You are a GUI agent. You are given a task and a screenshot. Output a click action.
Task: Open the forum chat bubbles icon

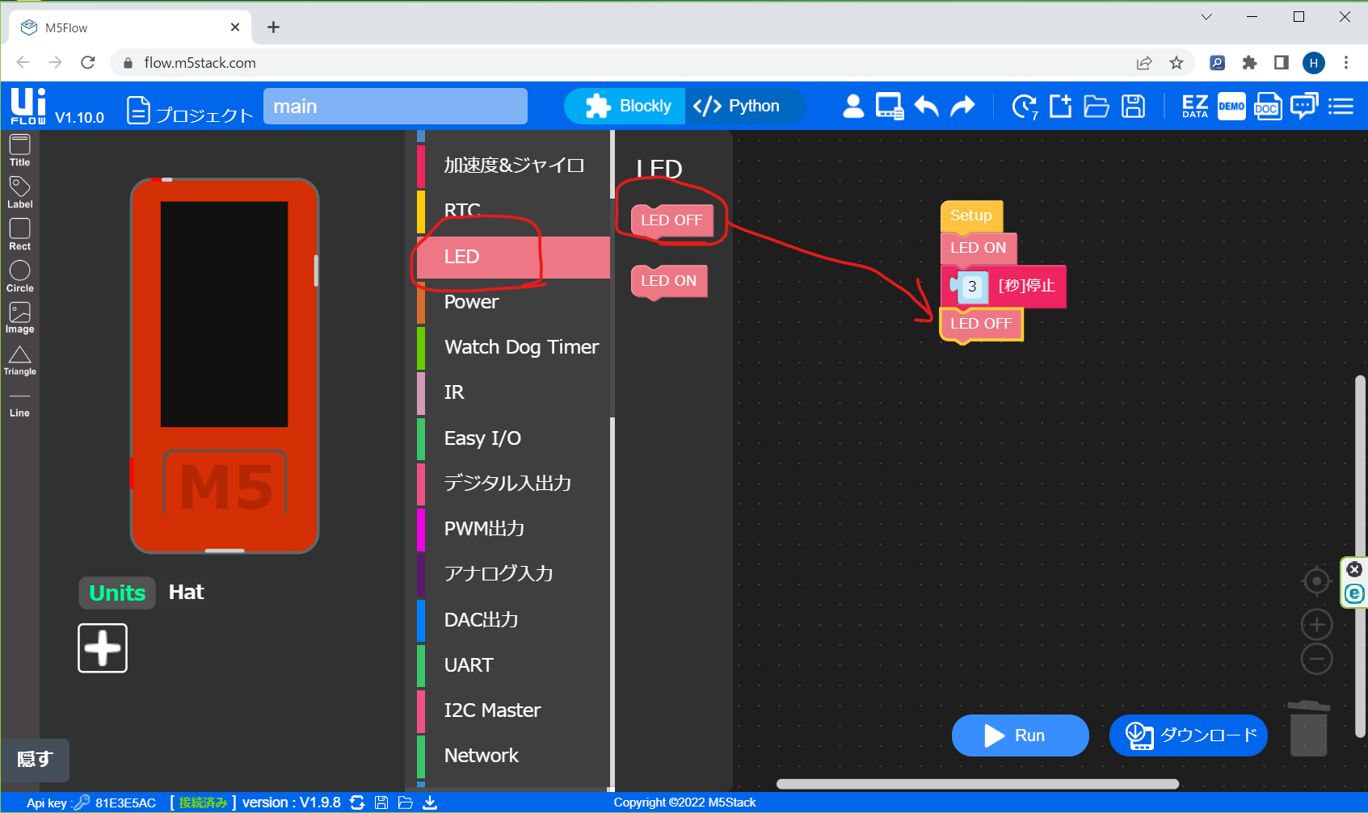click(x=1304, y=106)
